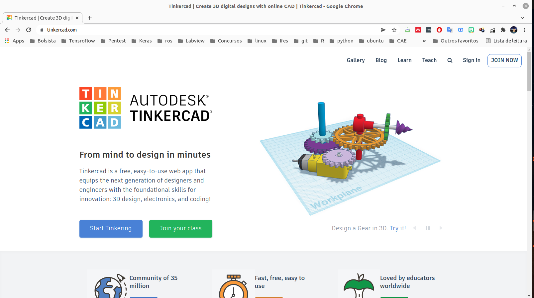Click the padlock site info icon
The image size is (534, 298).
pos(42,30)
